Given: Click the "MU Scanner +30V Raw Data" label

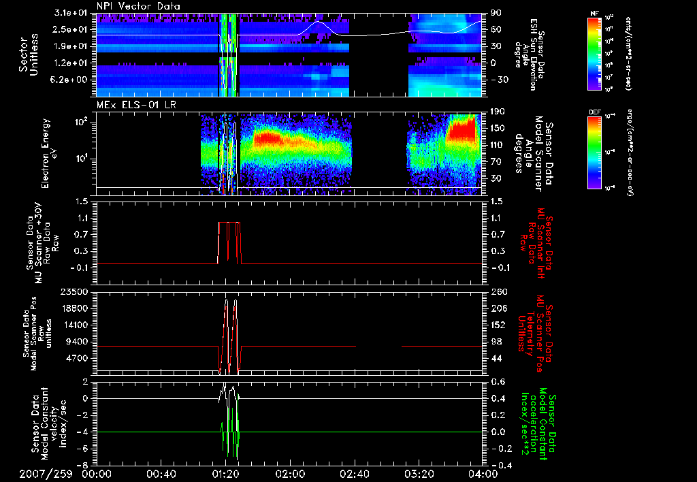Looking at the screenshot, I should [x=42, y=243].
